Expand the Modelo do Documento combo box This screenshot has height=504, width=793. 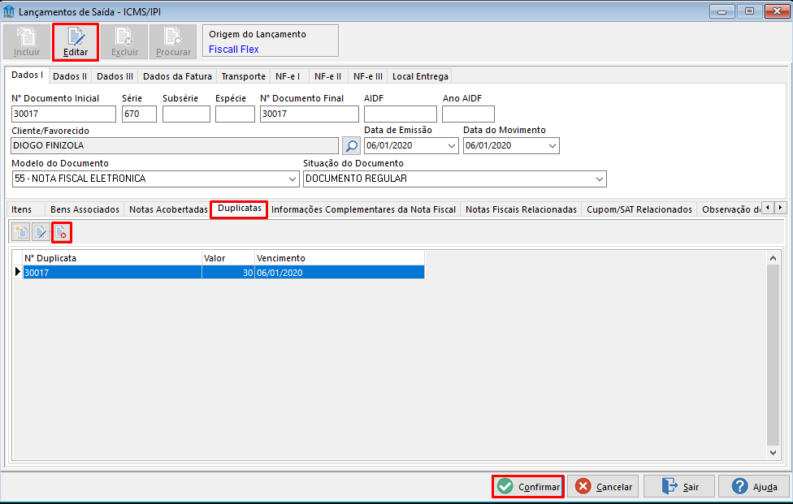coord(292,179)
